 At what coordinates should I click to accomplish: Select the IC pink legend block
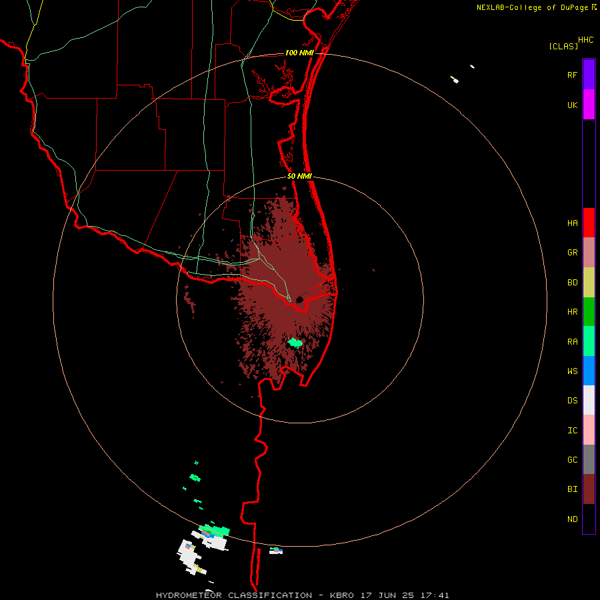pos(589,430)
